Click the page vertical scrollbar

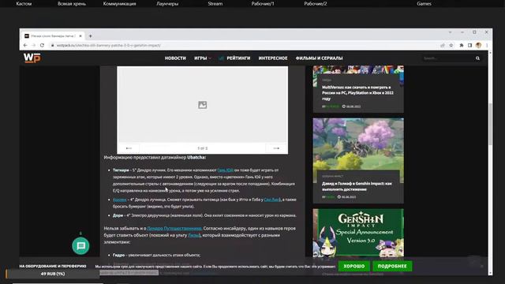point(490,124)
